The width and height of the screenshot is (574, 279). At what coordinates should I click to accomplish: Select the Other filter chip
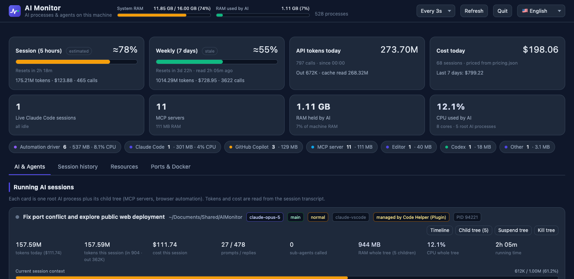(527, 147)
